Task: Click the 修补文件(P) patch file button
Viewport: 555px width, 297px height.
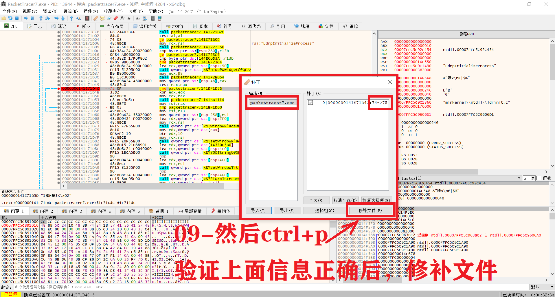Action: click(370, 210)
